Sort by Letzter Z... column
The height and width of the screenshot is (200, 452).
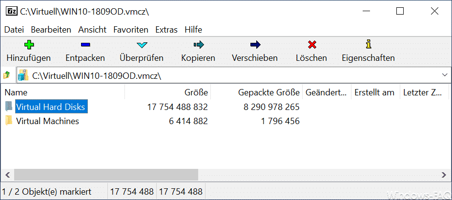coord(424,92)
